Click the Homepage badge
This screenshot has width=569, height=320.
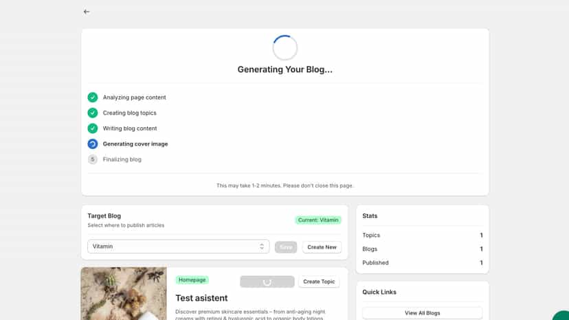pos(192,279)
